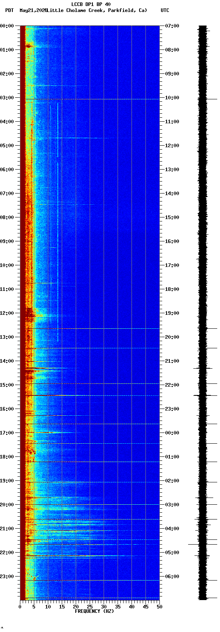220x632 pixels.
Task: Click the PDT time label 15:00
Action: coord(7,385)
